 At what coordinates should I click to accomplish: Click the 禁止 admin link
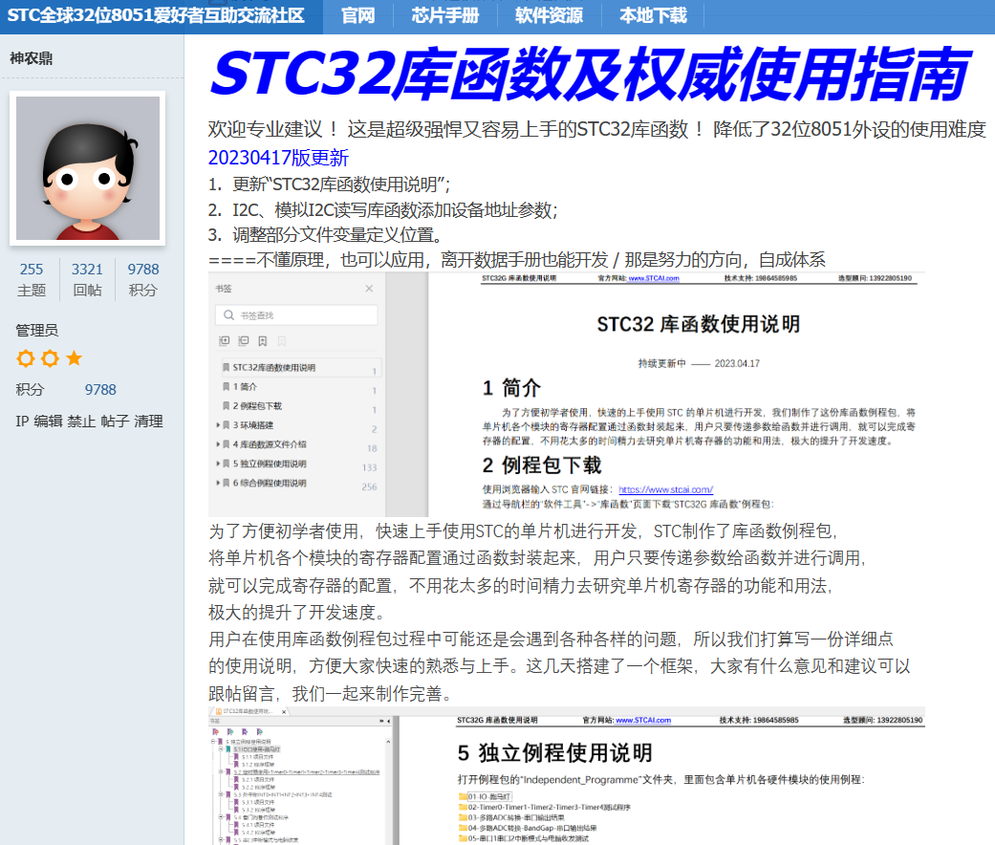point(82,422)
